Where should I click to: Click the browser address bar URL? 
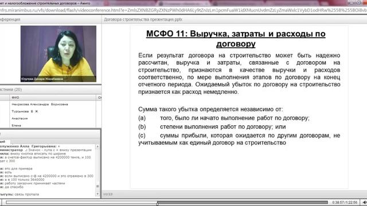183,10
